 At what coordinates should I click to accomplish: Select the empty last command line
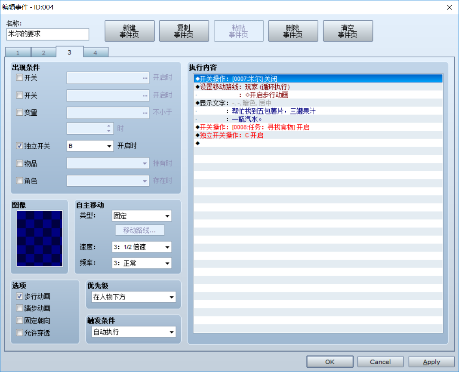pyautogui.click(x=318, y=143)
